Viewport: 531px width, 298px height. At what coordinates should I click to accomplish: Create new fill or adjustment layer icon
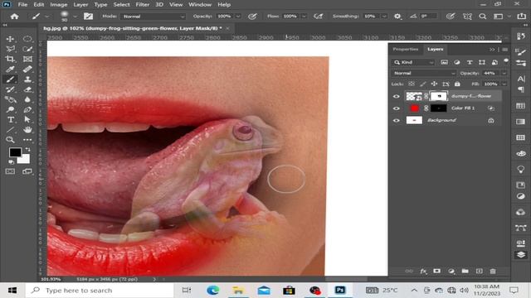[451, 271]
